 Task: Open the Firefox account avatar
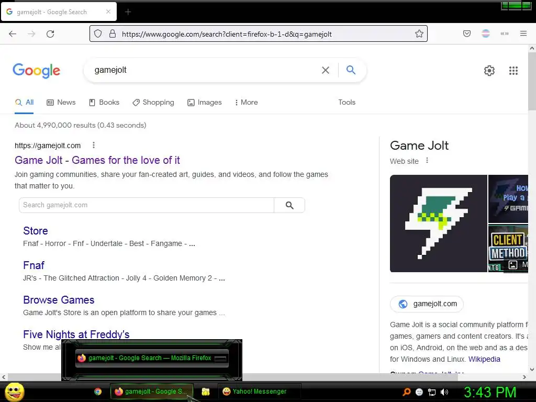click(x=486, y=33)
